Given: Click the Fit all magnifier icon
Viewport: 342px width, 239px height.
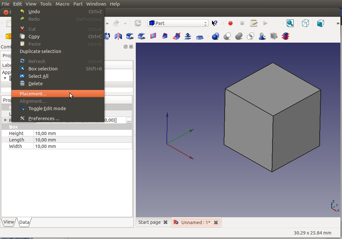Looking at the screenshot, I should click(290, 23).
